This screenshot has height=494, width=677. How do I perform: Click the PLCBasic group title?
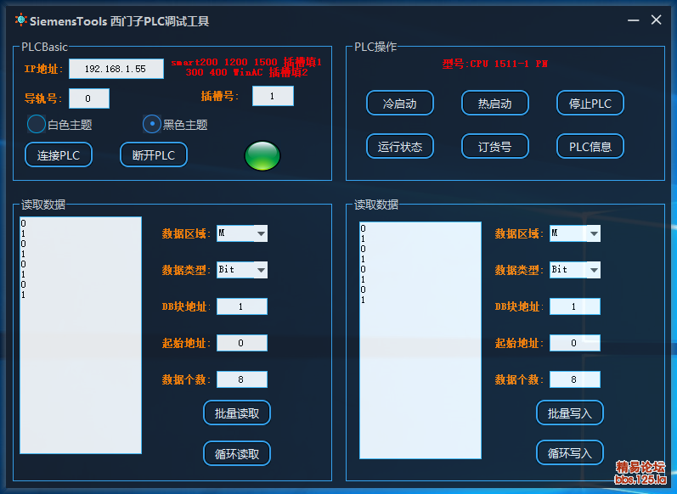[44, 47]
